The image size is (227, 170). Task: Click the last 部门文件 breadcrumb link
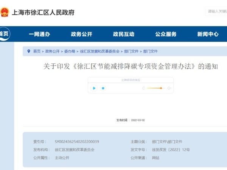coord(151,51)
